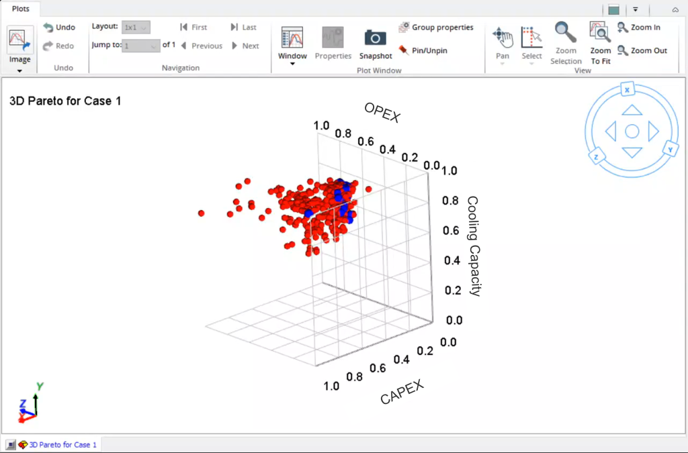Viewport: 688px width, 453px height.
Task: Click the Image export icon
Action: [20, 40]
